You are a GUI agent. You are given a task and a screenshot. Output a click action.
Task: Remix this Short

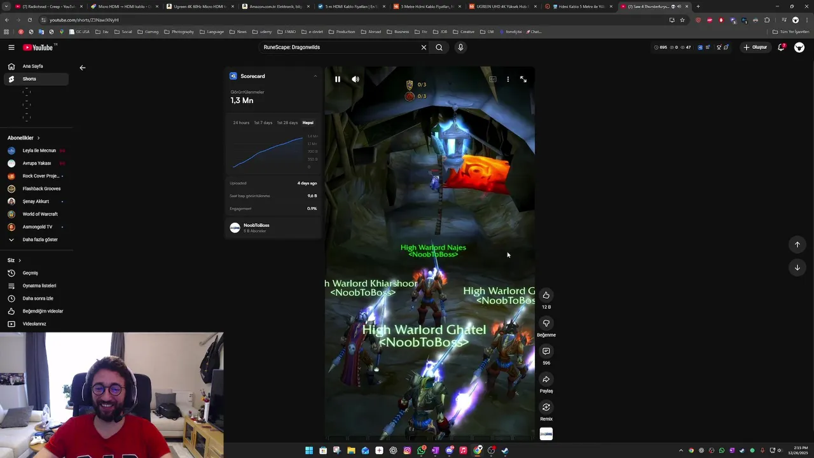(x=546, y=407)
